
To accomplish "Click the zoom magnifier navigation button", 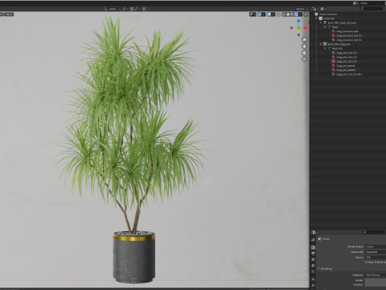I will point(304,39).
